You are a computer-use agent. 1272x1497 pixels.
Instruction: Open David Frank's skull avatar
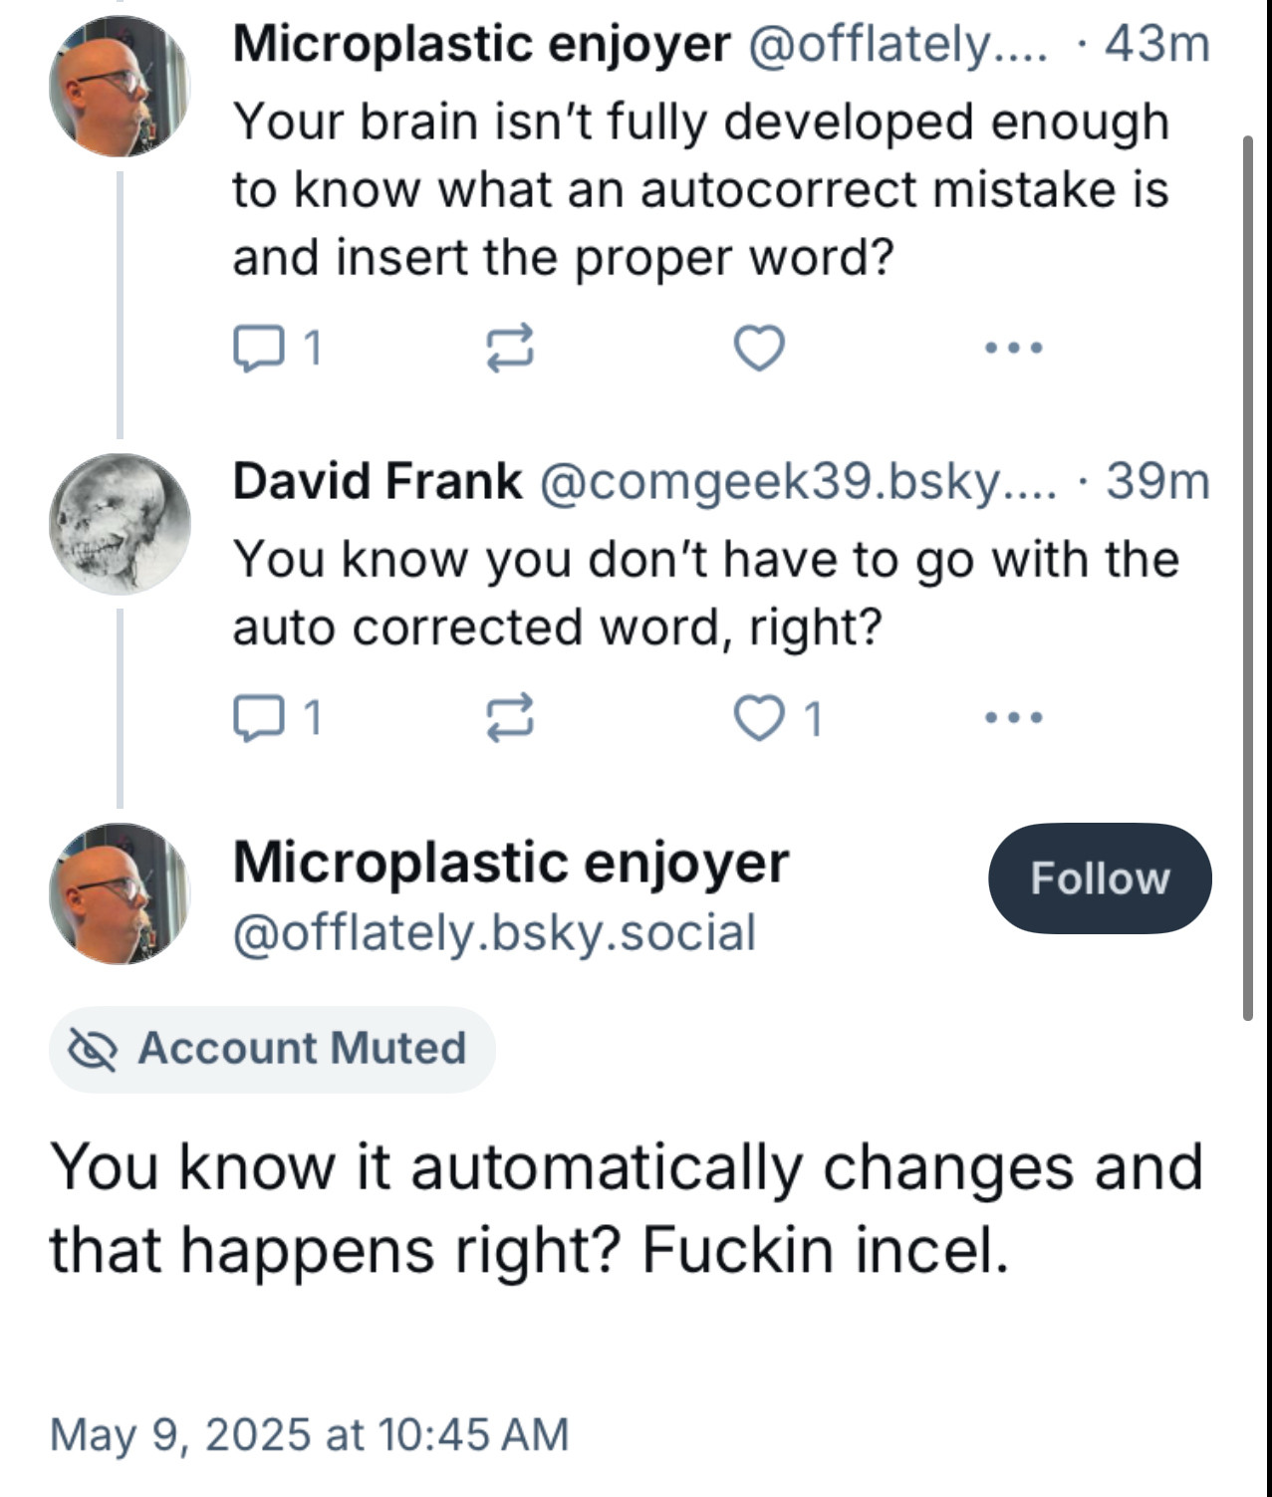(x=120, y=524)
